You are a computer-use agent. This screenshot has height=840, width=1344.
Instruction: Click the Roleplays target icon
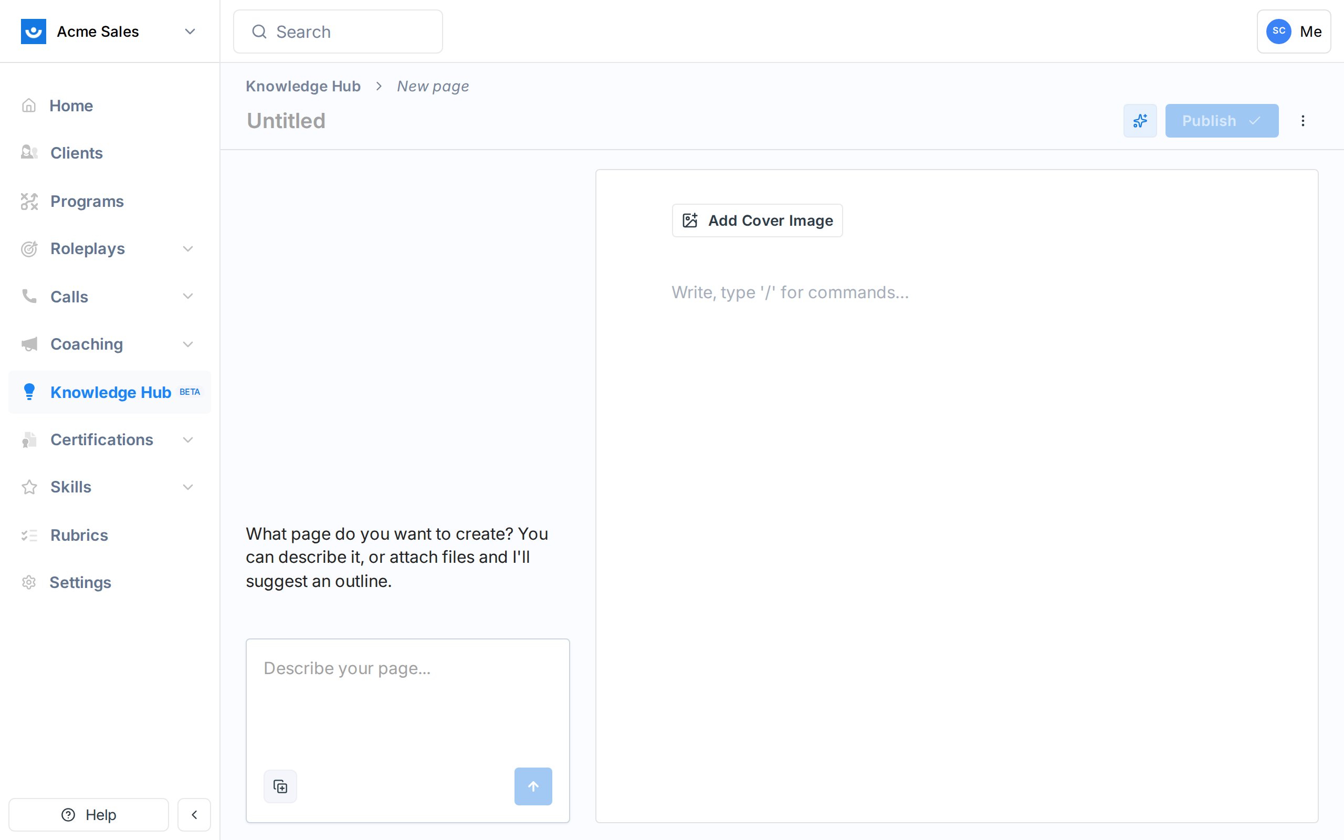29,248
